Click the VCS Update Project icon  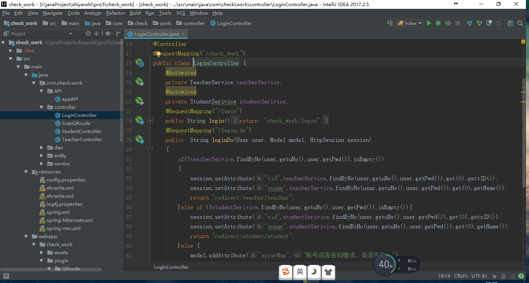pyautogui.click(x=470, y=23)
